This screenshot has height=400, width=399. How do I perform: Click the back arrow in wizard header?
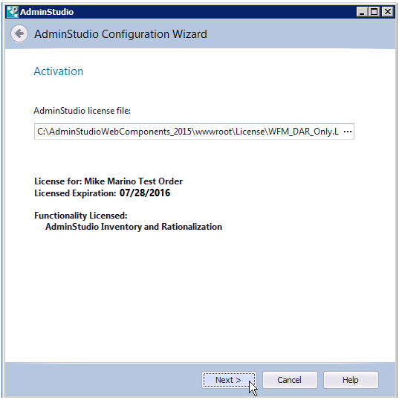tap(19, 33)
